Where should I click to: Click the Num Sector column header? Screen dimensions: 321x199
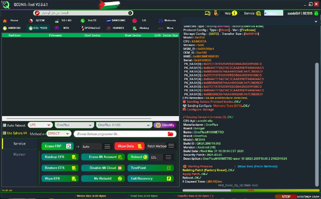point(133,35)
